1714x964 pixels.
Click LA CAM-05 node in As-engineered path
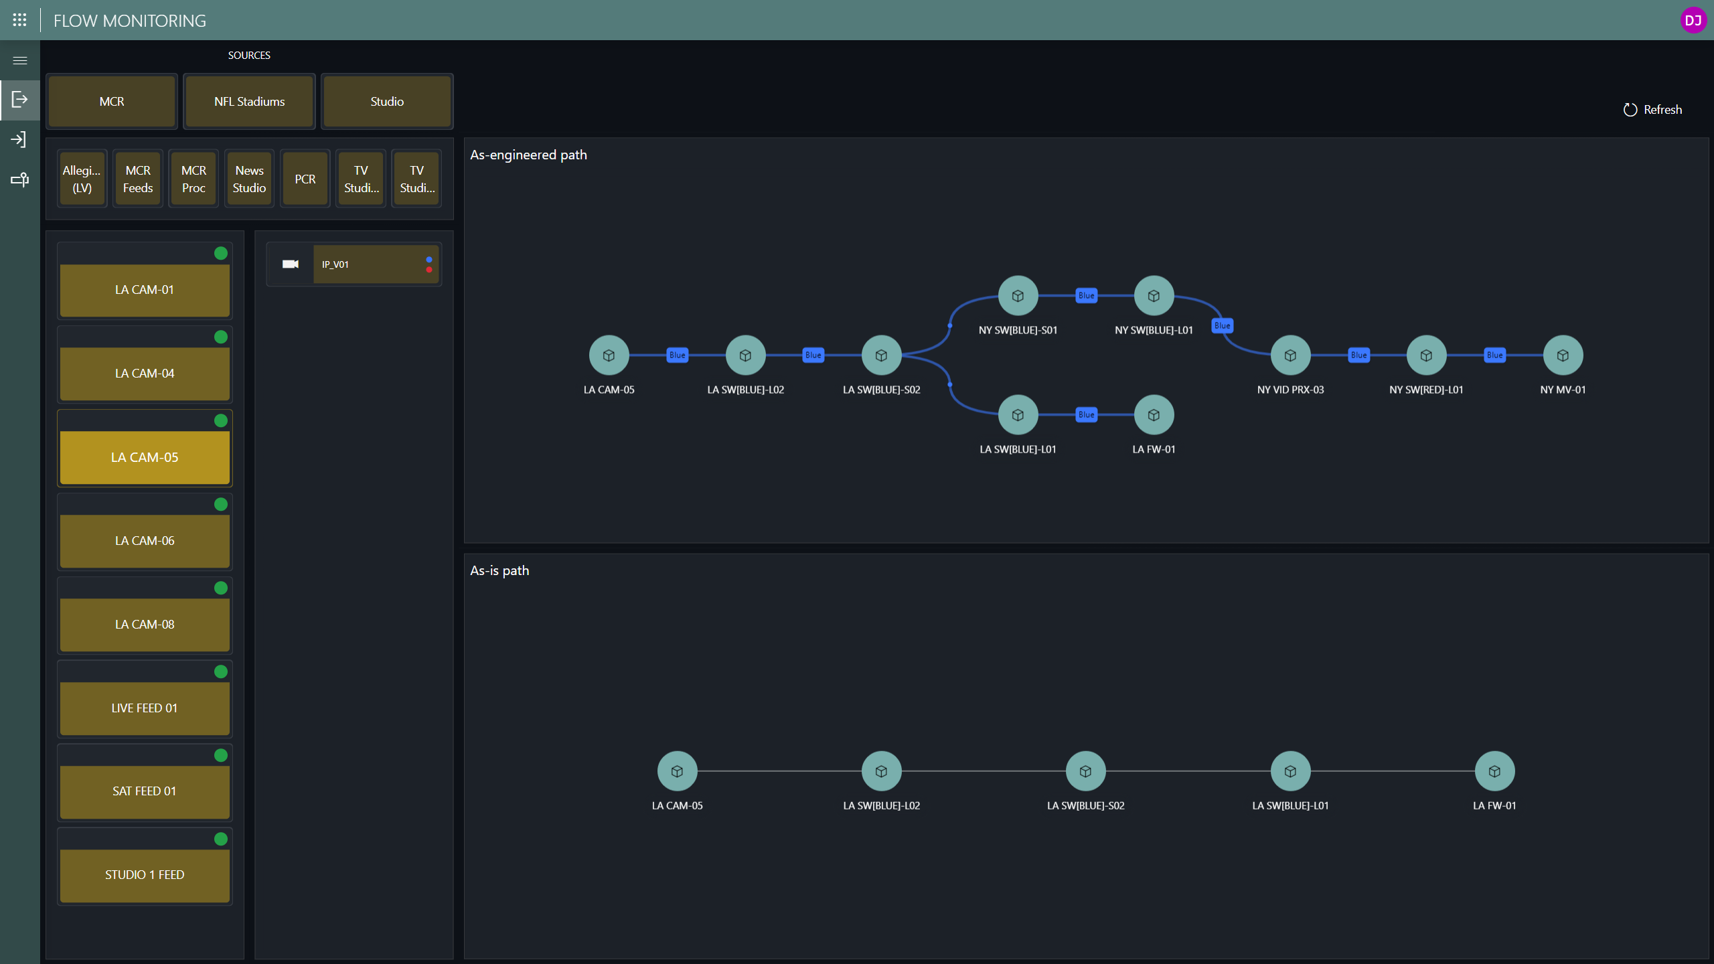609,355
